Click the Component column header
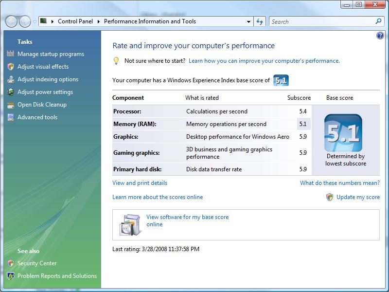This screenshot has width=389, height=292. pyautogui.click(x=128, y=98)
